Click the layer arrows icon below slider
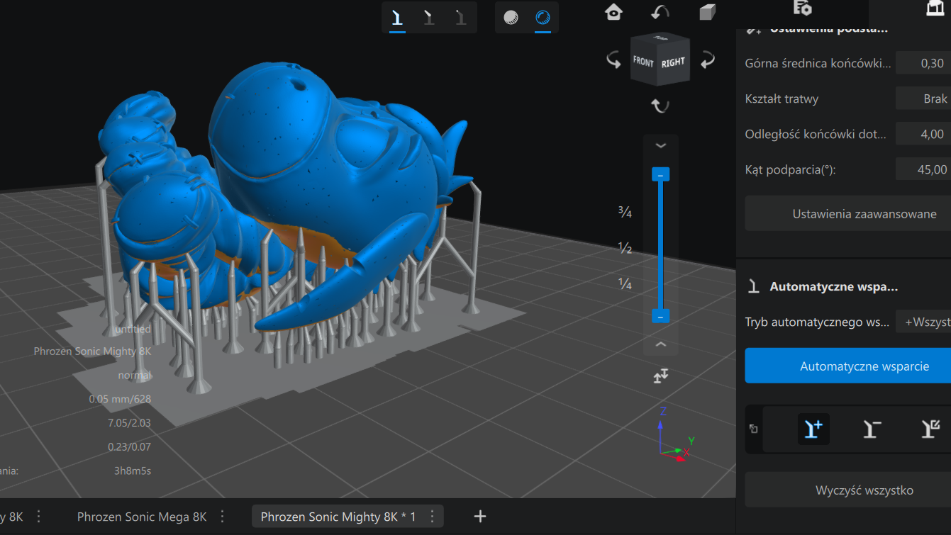The image size is (951, 535). click(x=661, y=376)
